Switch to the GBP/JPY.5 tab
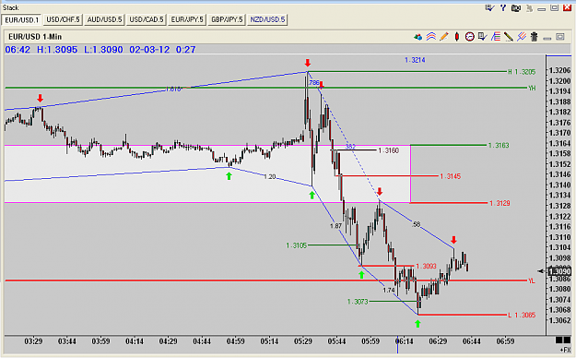 point(227,19)
